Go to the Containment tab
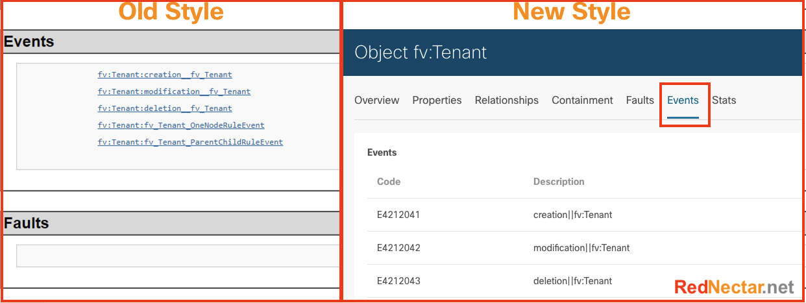806x303 pixels. tap(582, 101)
